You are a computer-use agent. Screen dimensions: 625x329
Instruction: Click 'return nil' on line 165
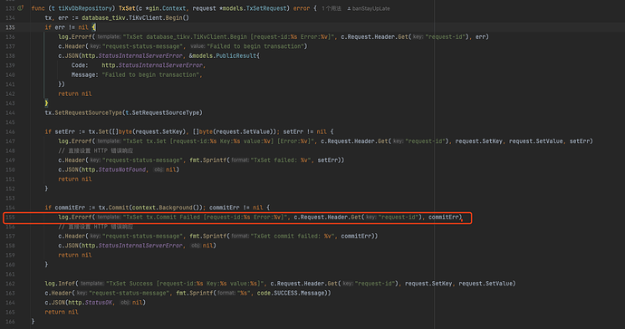[62, 312]
